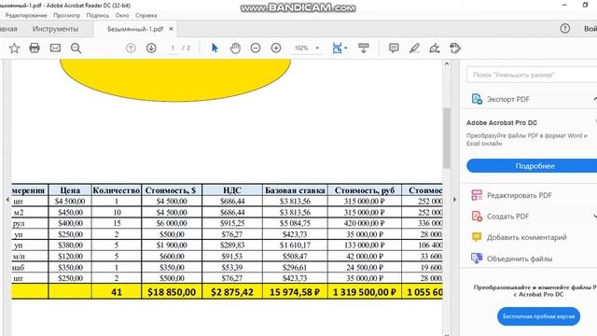Click quantity total cell 41
The width and height of the screenshot is (597, 336).
[x=117, y=292]
